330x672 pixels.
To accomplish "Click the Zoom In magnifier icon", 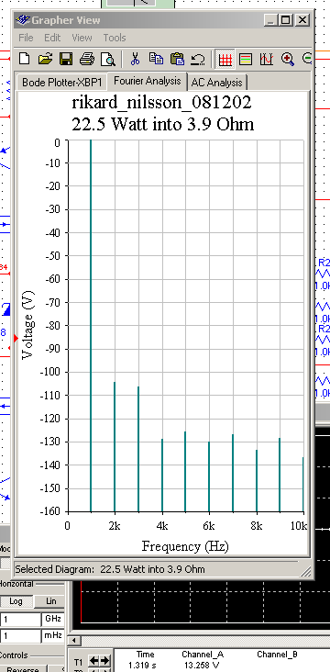I will 288,59.
